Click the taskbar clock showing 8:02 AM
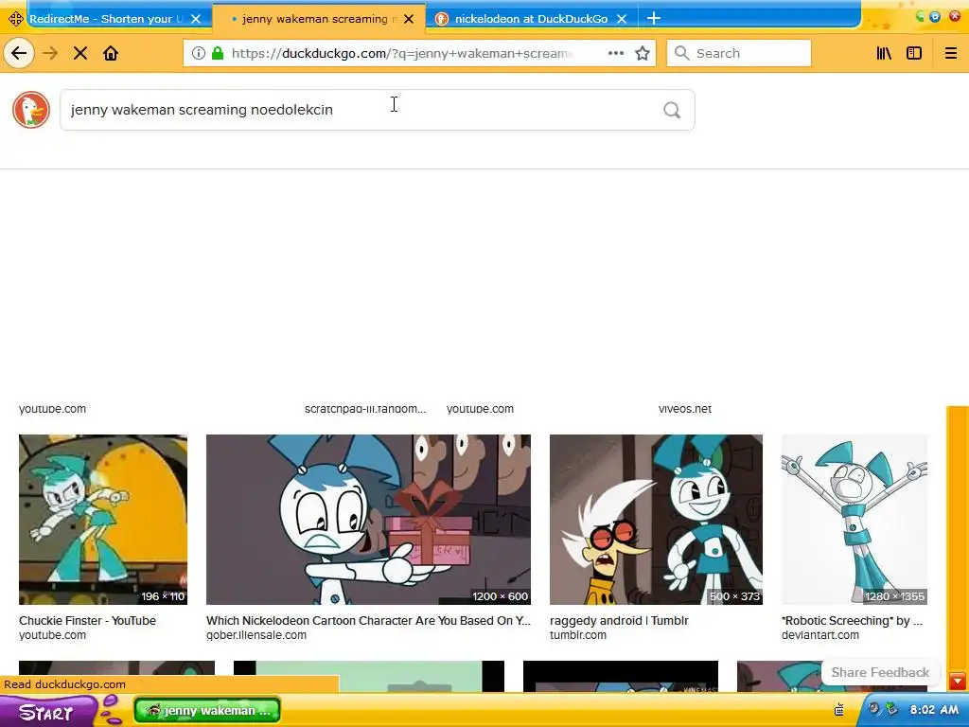This screenshot has height=727, width=969. [934, 710]
